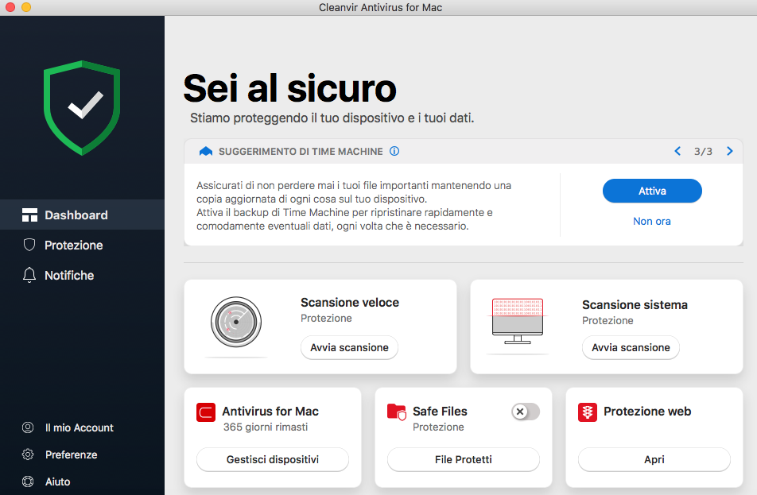Click the Protezione web traffic-light icon
The image size is (757, 495).
(588, 412)
